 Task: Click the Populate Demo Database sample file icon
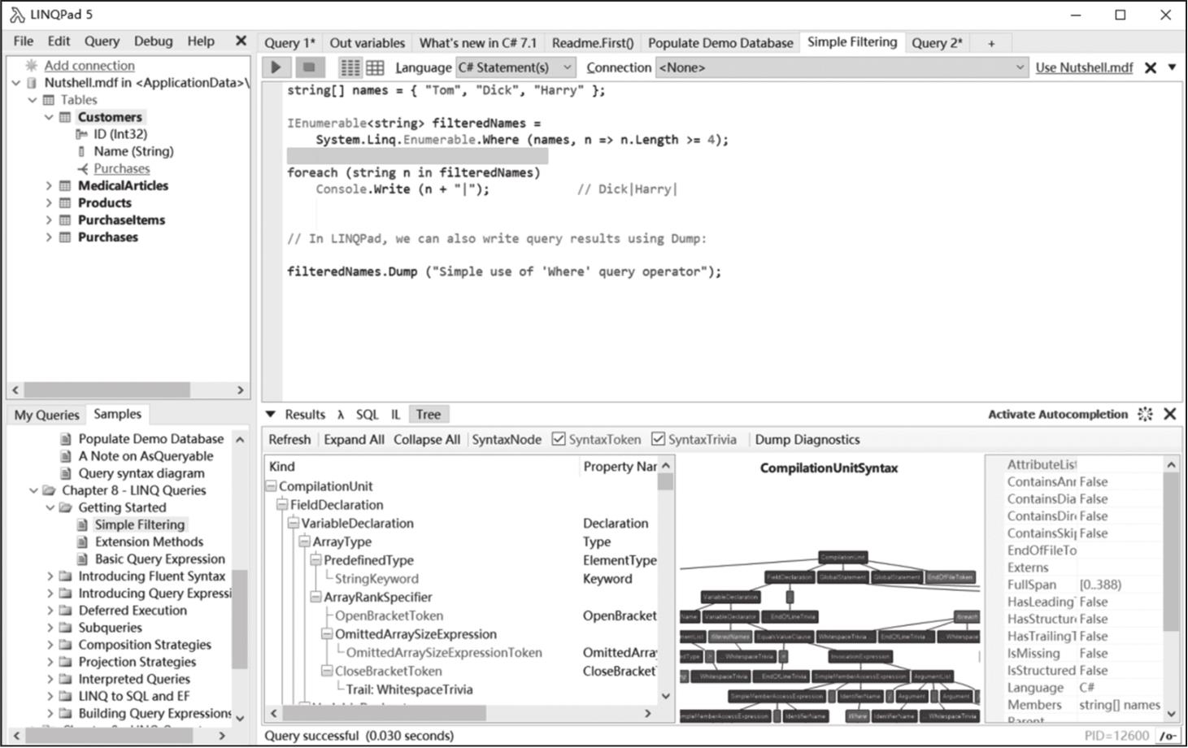tap(66, 439)
